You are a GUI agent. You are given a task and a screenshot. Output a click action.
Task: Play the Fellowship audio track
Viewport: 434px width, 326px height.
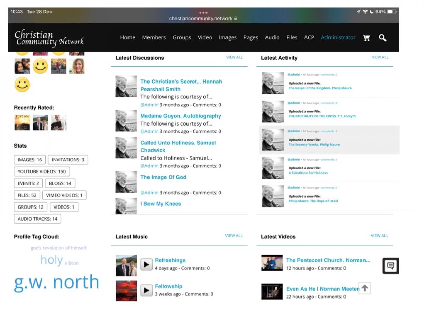pos(146,290)
